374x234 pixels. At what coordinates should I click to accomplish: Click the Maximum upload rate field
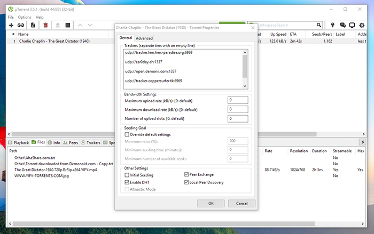click(x=238, y=100)
